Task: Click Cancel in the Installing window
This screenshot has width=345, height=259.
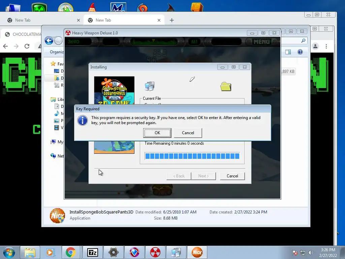Action: tap(232, 176)
